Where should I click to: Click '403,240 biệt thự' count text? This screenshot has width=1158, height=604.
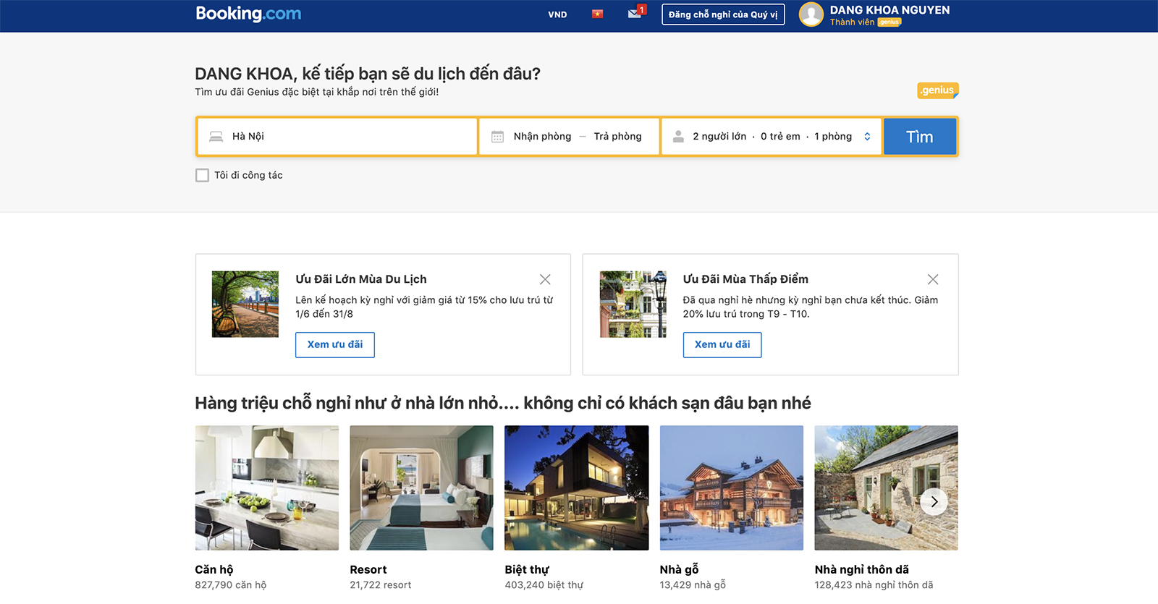click(544, 584)
